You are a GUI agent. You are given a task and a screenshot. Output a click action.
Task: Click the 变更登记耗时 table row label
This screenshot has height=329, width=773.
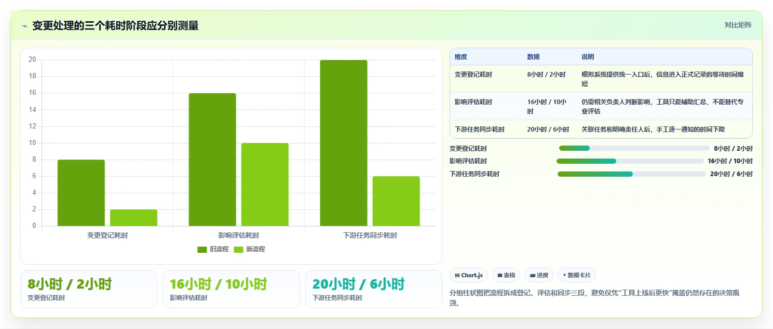point(473,75)
